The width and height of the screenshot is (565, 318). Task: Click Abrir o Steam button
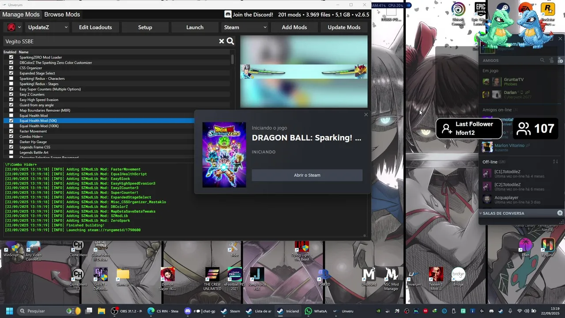click(x=307, y=175)
